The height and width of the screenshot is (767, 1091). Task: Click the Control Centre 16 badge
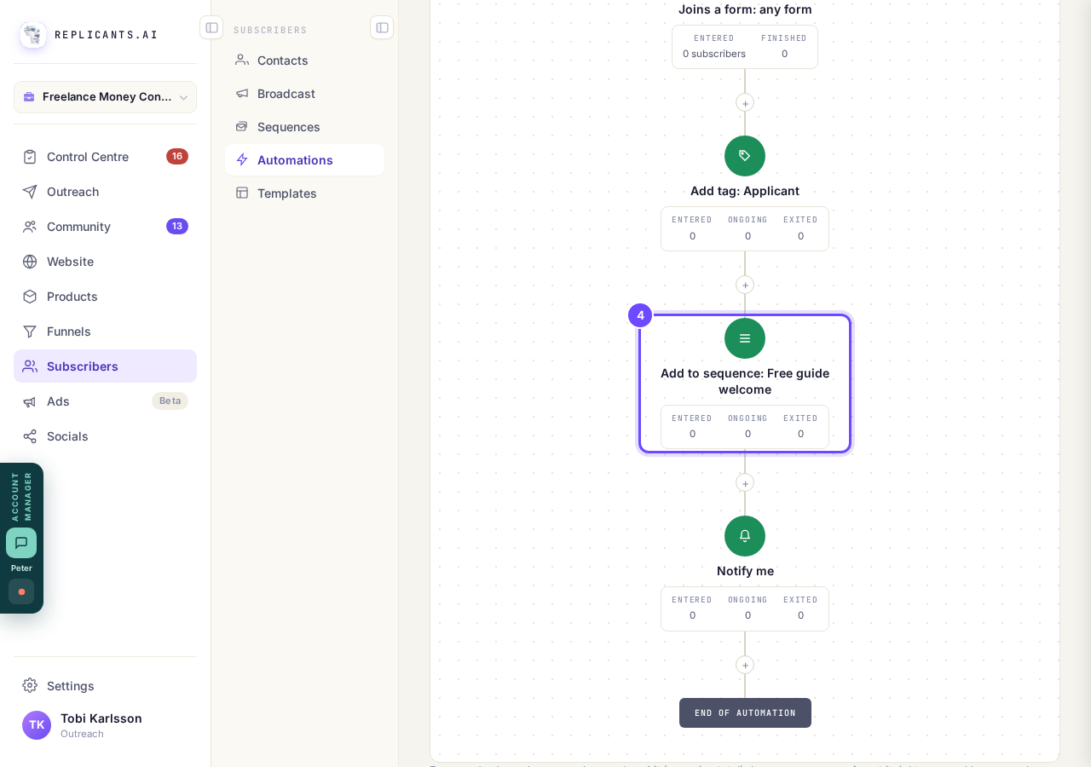click(x=177, y=157)
